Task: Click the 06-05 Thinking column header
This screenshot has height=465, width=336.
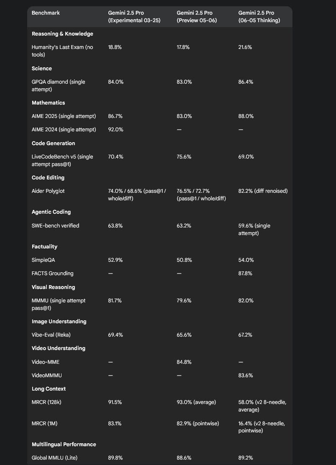Action: (259, 16)
